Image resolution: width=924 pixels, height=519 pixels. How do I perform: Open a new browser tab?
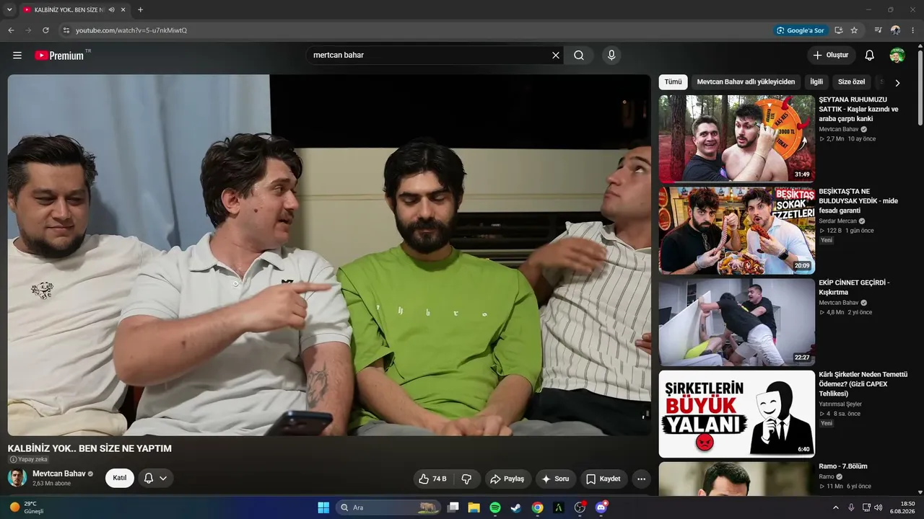(x=140, y=10)
